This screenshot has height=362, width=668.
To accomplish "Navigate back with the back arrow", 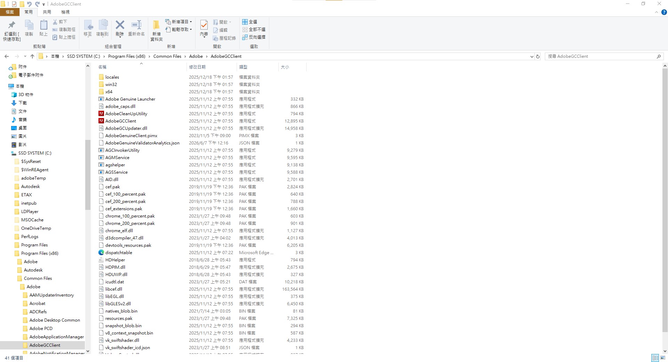I will click(7, 56).
